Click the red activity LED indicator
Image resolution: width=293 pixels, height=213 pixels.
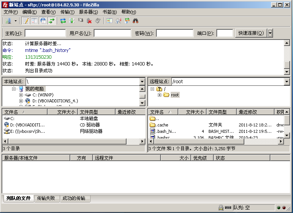pyautogui.click(x=284, y=208)
